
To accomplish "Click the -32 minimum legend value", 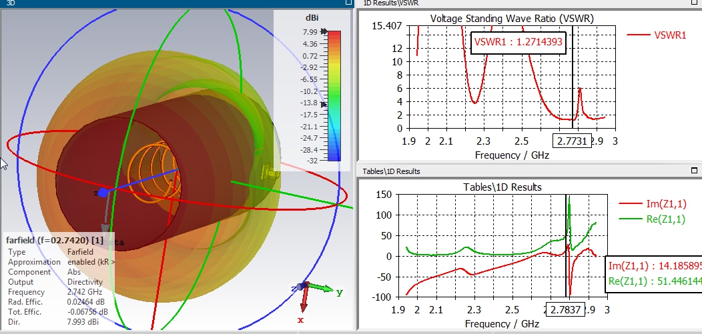I will point(312,161).
